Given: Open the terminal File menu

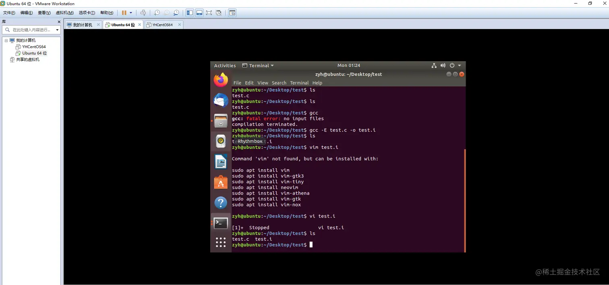Looking at the screenshot, I should click(237, 83).
